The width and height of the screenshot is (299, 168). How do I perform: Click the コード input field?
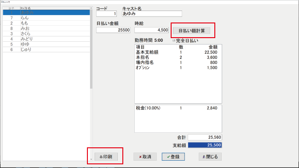[106, 14]
